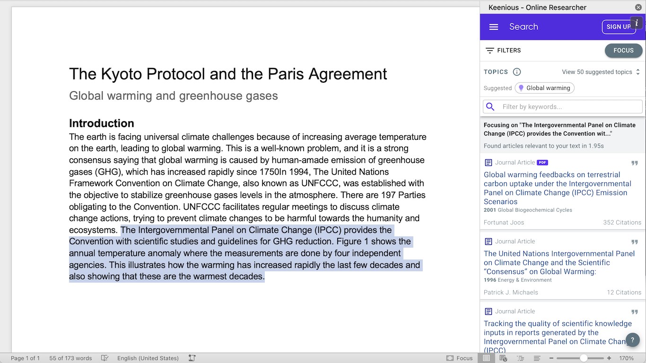Select the Global warming suggested topic

pyautogui.click(x=544, y=88)
